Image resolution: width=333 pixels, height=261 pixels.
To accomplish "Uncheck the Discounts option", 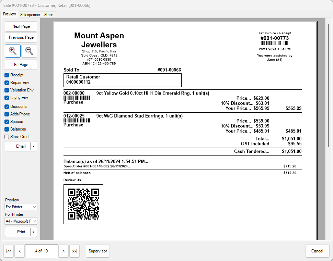I will (6, 107).
